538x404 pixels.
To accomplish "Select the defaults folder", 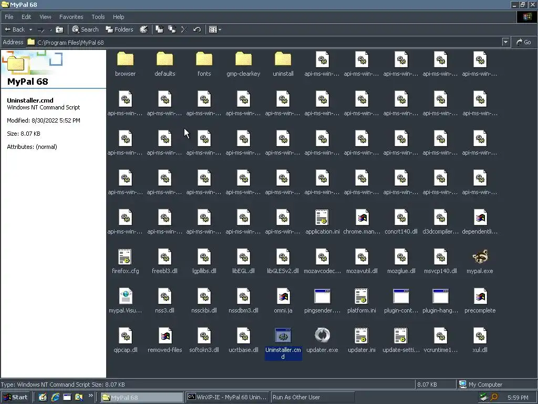I will pyautogui.click(x=164, y=64).
